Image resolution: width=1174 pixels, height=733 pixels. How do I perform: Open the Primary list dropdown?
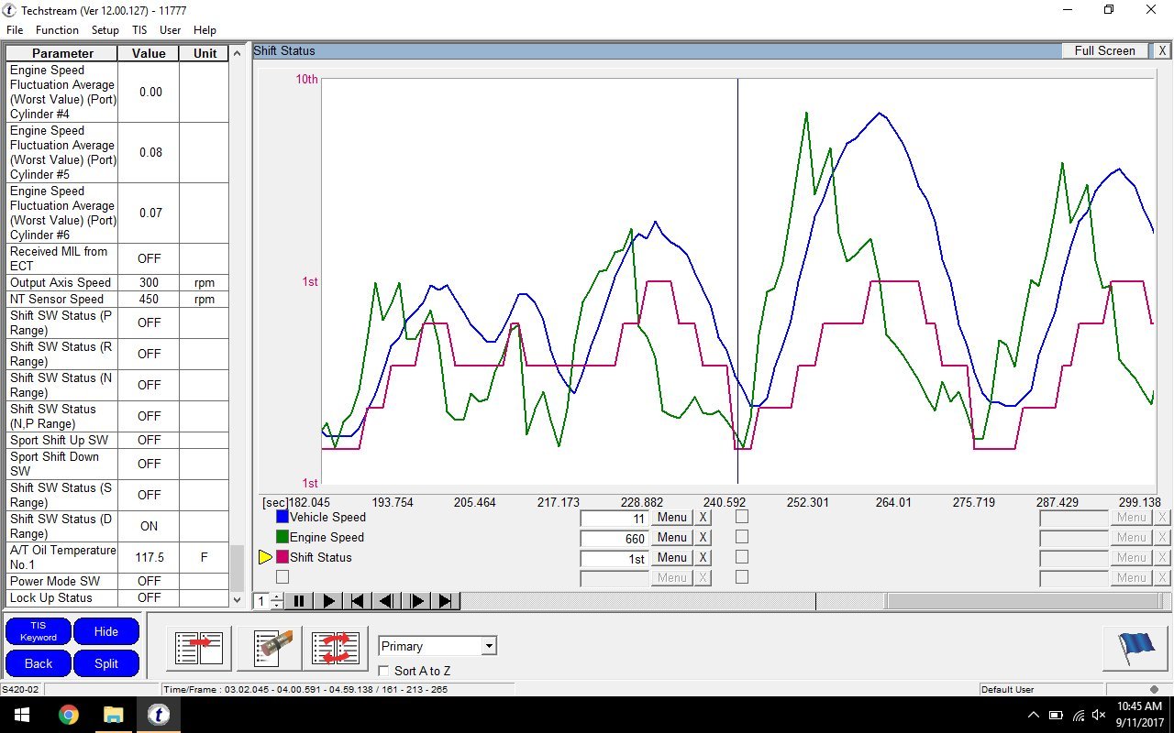[489, 646]
